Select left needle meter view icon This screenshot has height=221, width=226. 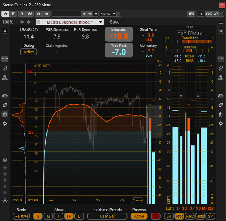(x=5, y=59)
